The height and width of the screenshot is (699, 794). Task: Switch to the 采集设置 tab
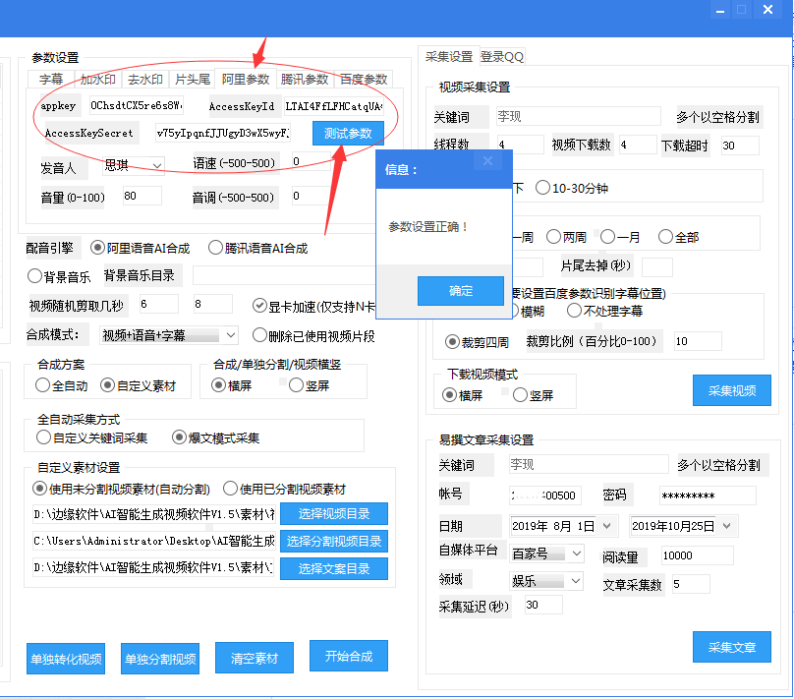[x=449, y=56]
